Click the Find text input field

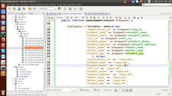point(61,90)
